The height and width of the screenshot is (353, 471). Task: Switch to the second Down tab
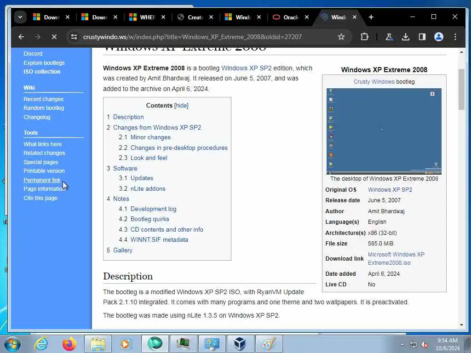94,17
